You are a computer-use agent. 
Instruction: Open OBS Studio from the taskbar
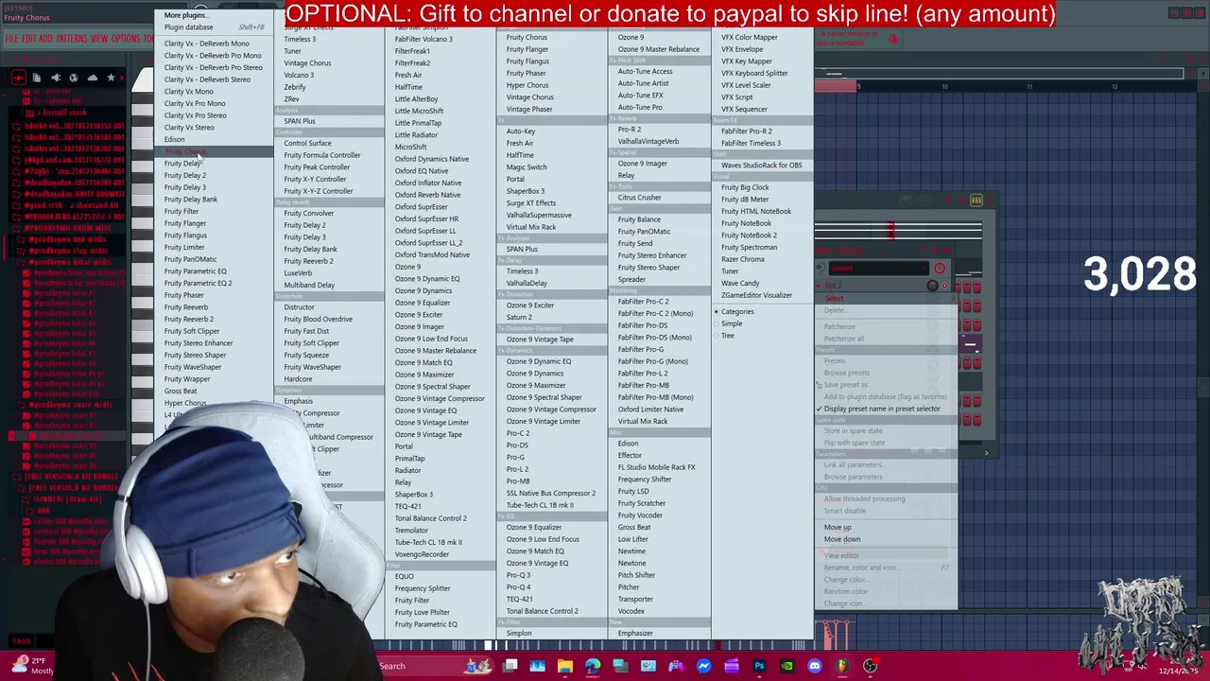pyautogui.click(x=870, y=666)
